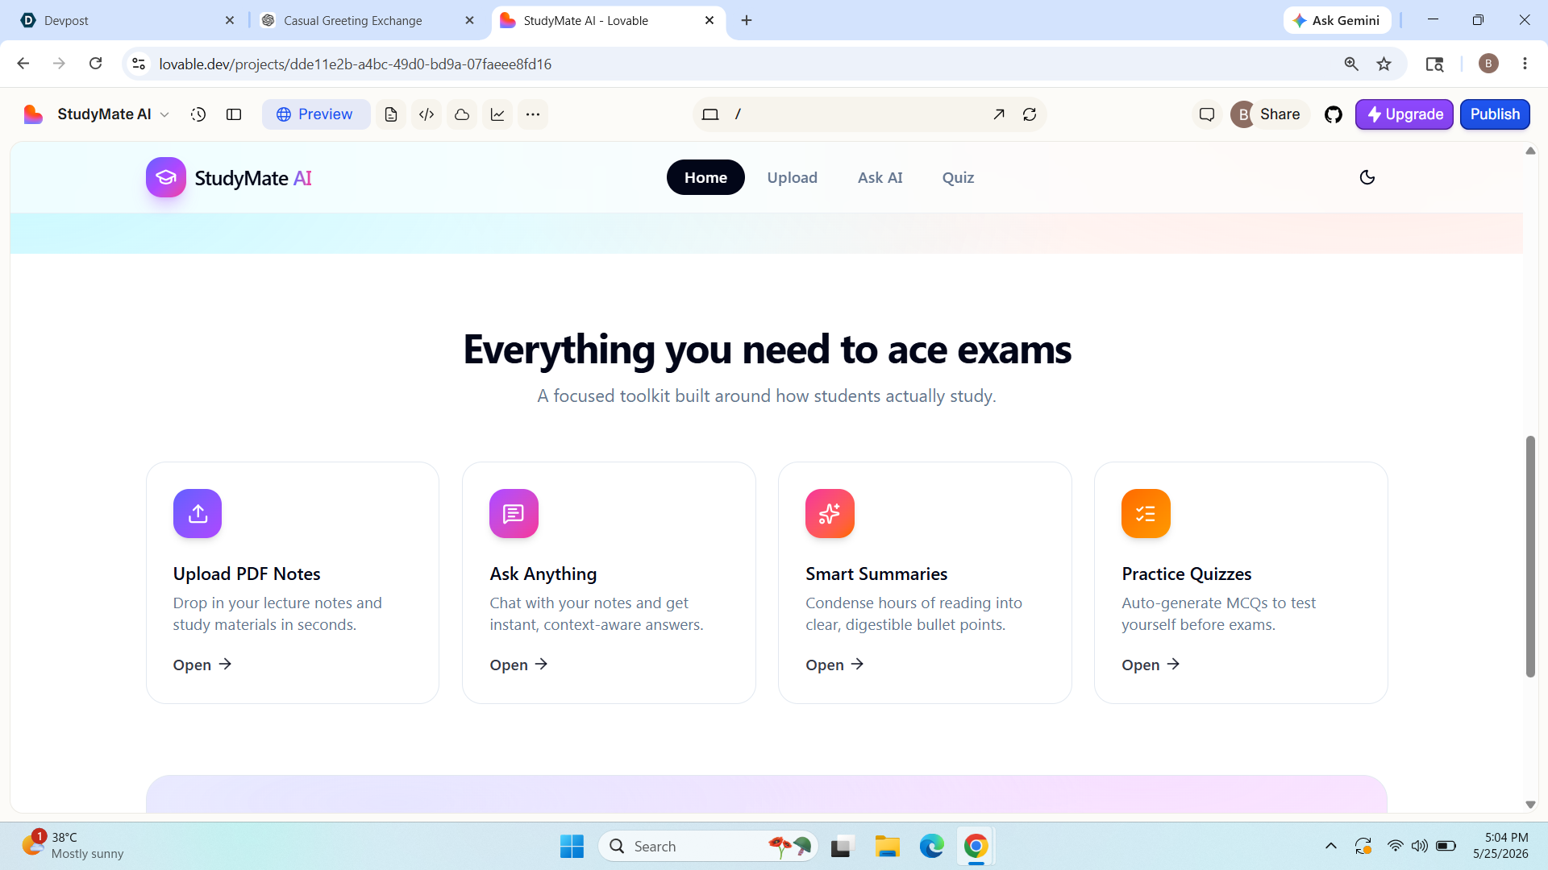Screen dimensions: 1548x870
Task: Select the Home nav tab
Action: [705, 177]
